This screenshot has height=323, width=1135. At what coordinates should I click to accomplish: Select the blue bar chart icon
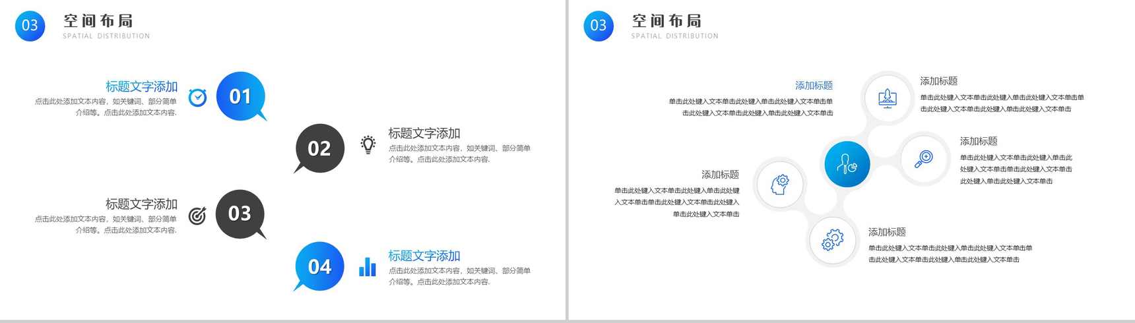pos(368,267)
